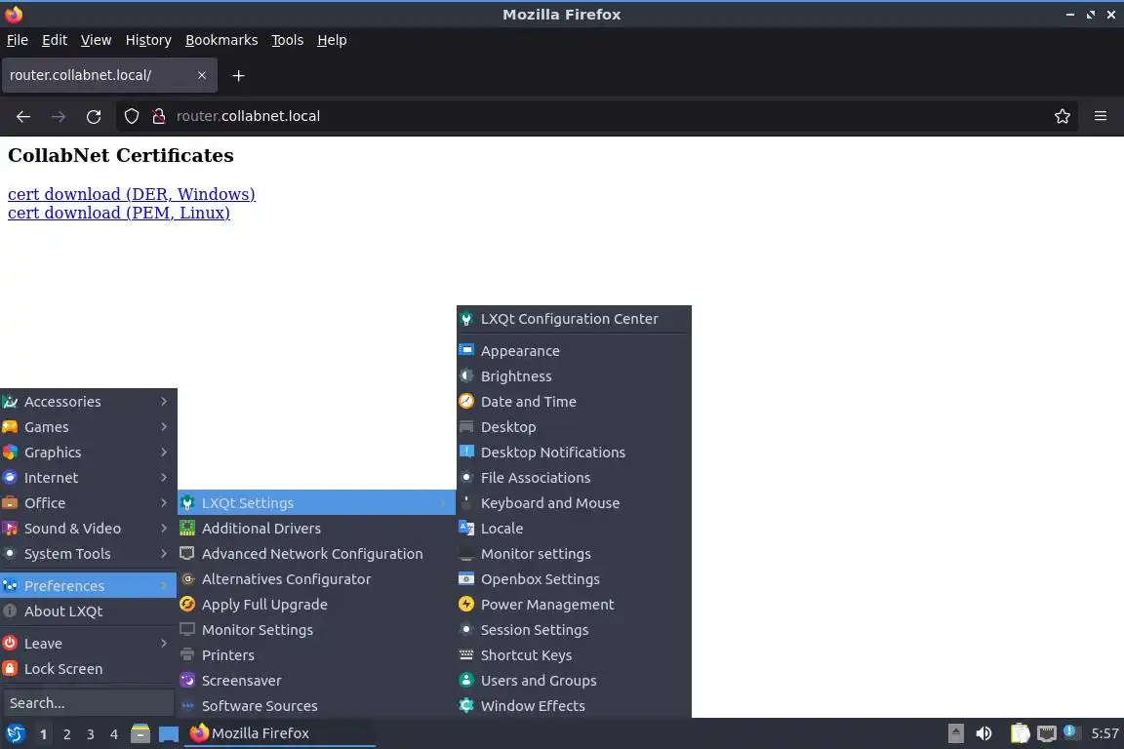1124x749 pixels.
Task: Open LXQt Configuration Center
Action: point(574,319)
